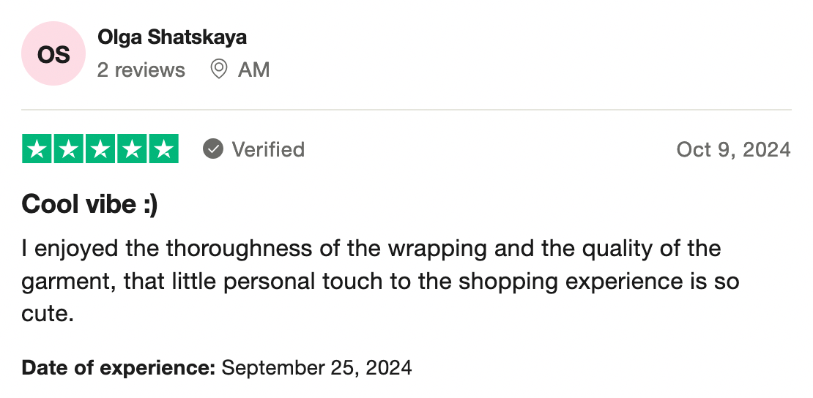Image resolution: width=813 pixels, height=398 pixels.
Task: Click the divider line below reviewer info
Action: coord(406,110)
